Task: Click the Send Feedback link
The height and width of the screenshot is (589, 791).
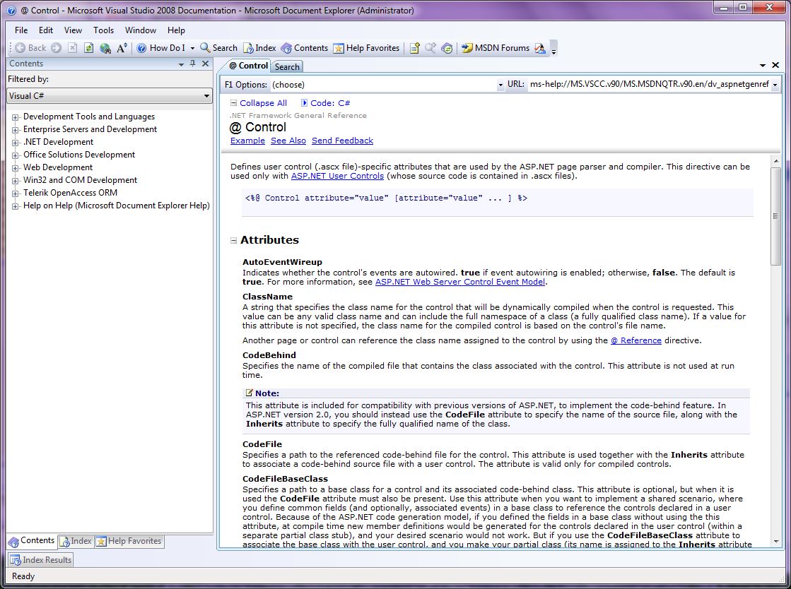Action: click(343, 141)
